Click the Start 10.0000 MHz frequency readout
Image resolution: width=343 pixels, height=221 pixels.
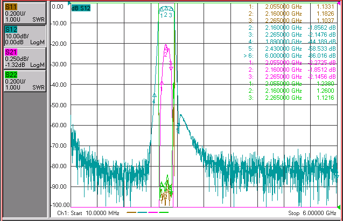(x=88, y=213)
